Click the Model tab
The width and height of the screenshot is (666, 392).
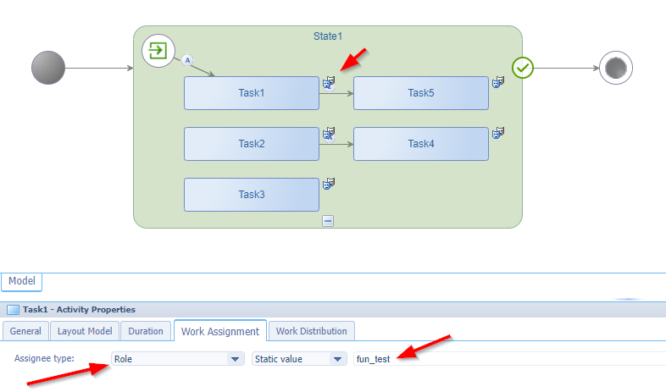click(21, 282)
